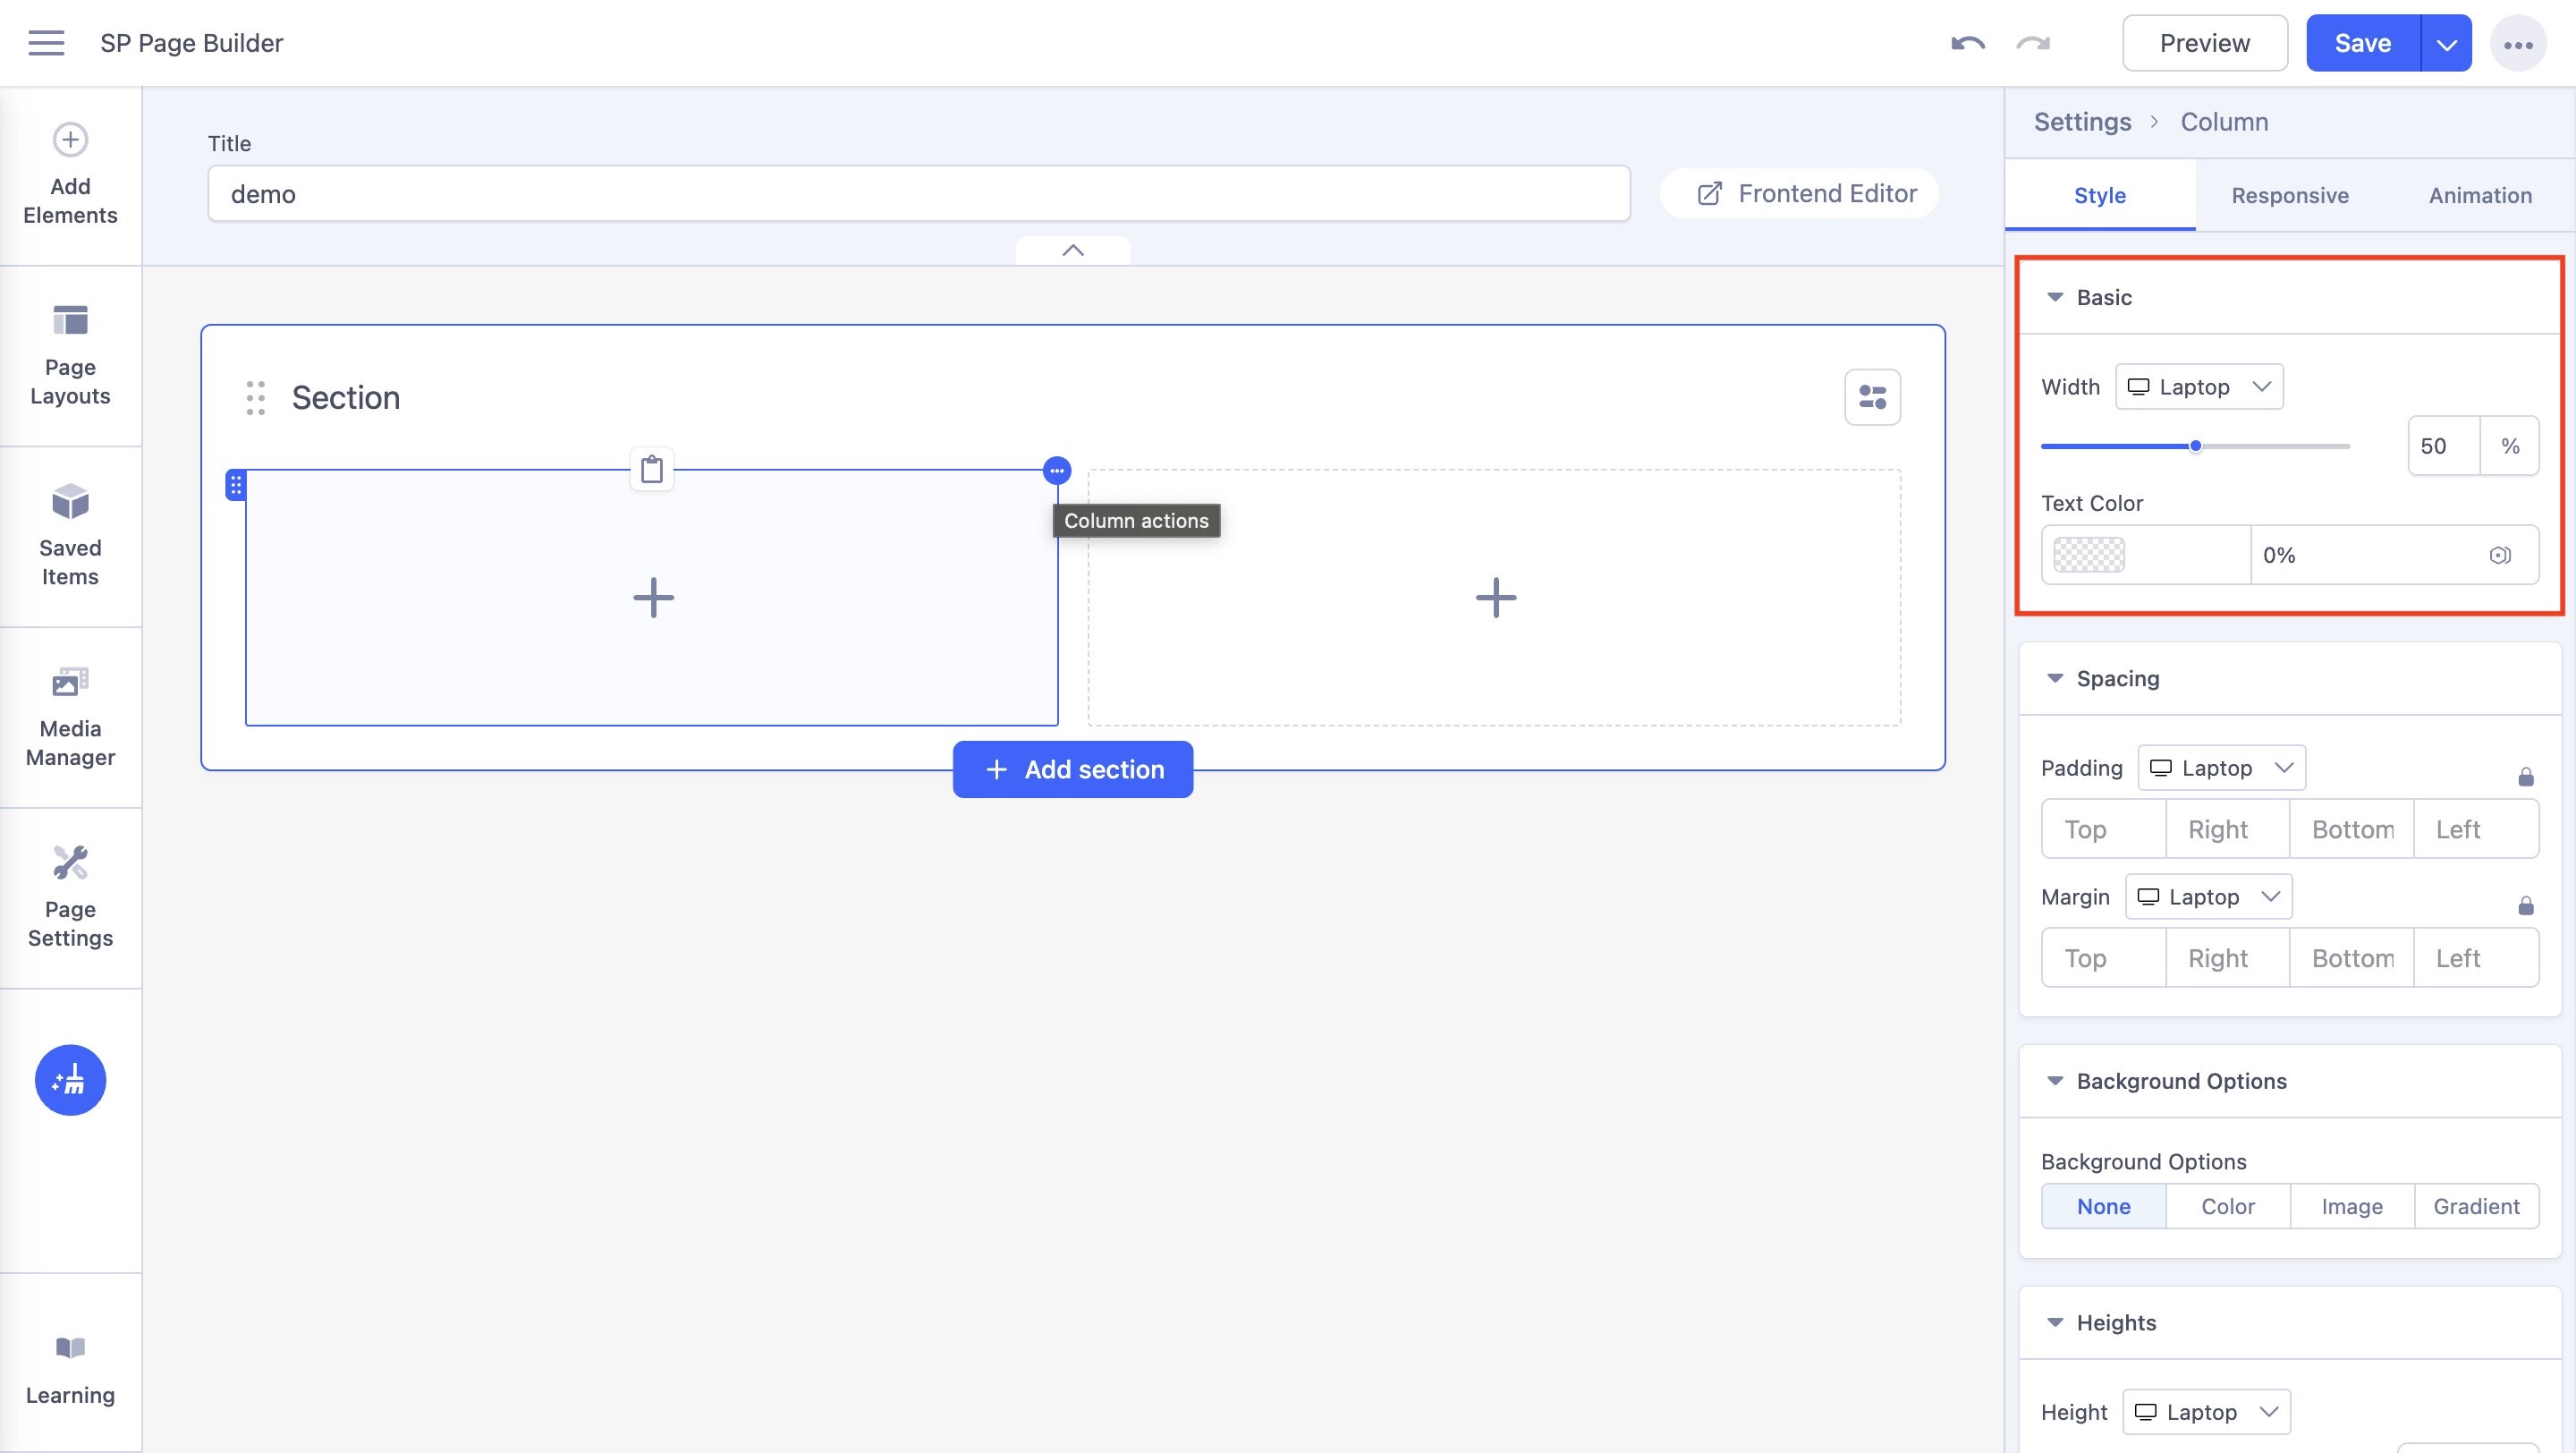Click the Title input field
The image size is (2576, 1453).
pos(918,194)
